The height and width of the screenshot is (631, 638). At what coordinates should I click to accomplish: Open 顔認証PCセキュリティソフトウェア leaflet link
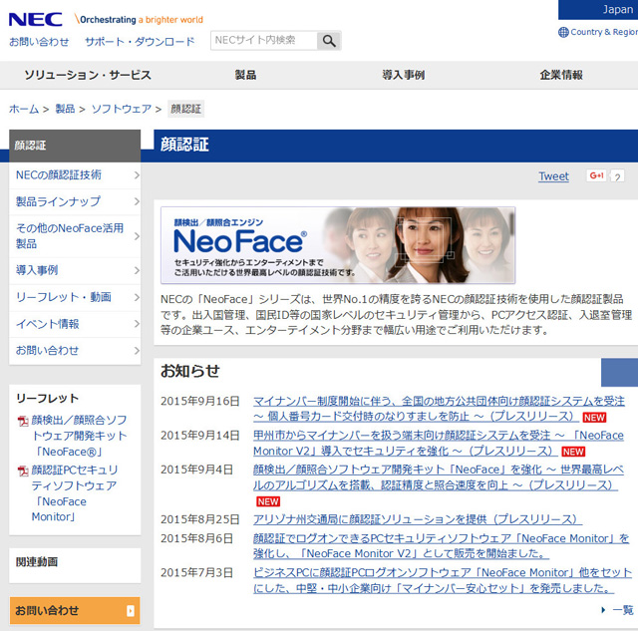(75, 493)
